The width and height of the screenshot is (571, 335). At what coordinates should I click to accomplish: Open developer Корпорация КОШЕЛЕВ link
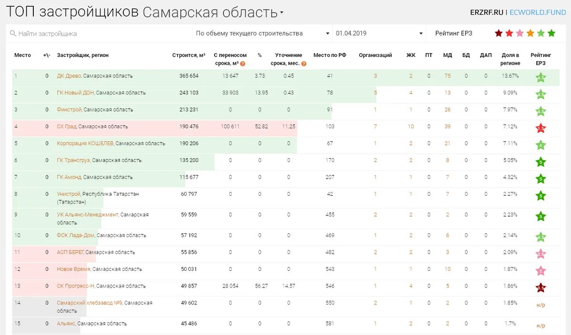[x=85, y=143]
